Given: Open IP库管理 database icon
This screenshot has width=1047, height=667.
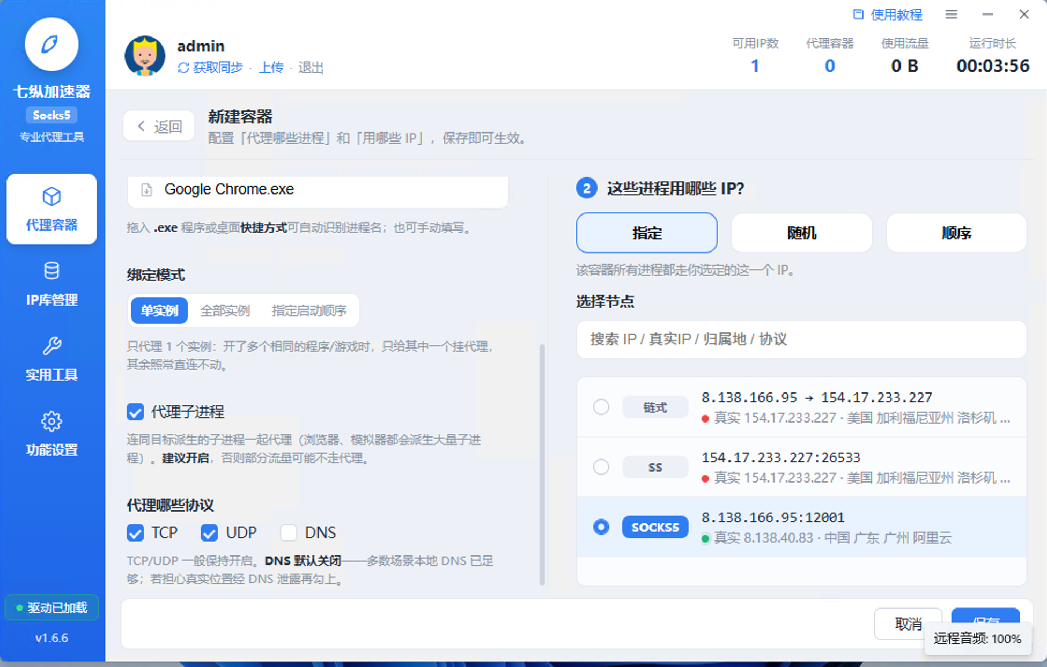Looking at the screenshot, I should click(51, 271).
